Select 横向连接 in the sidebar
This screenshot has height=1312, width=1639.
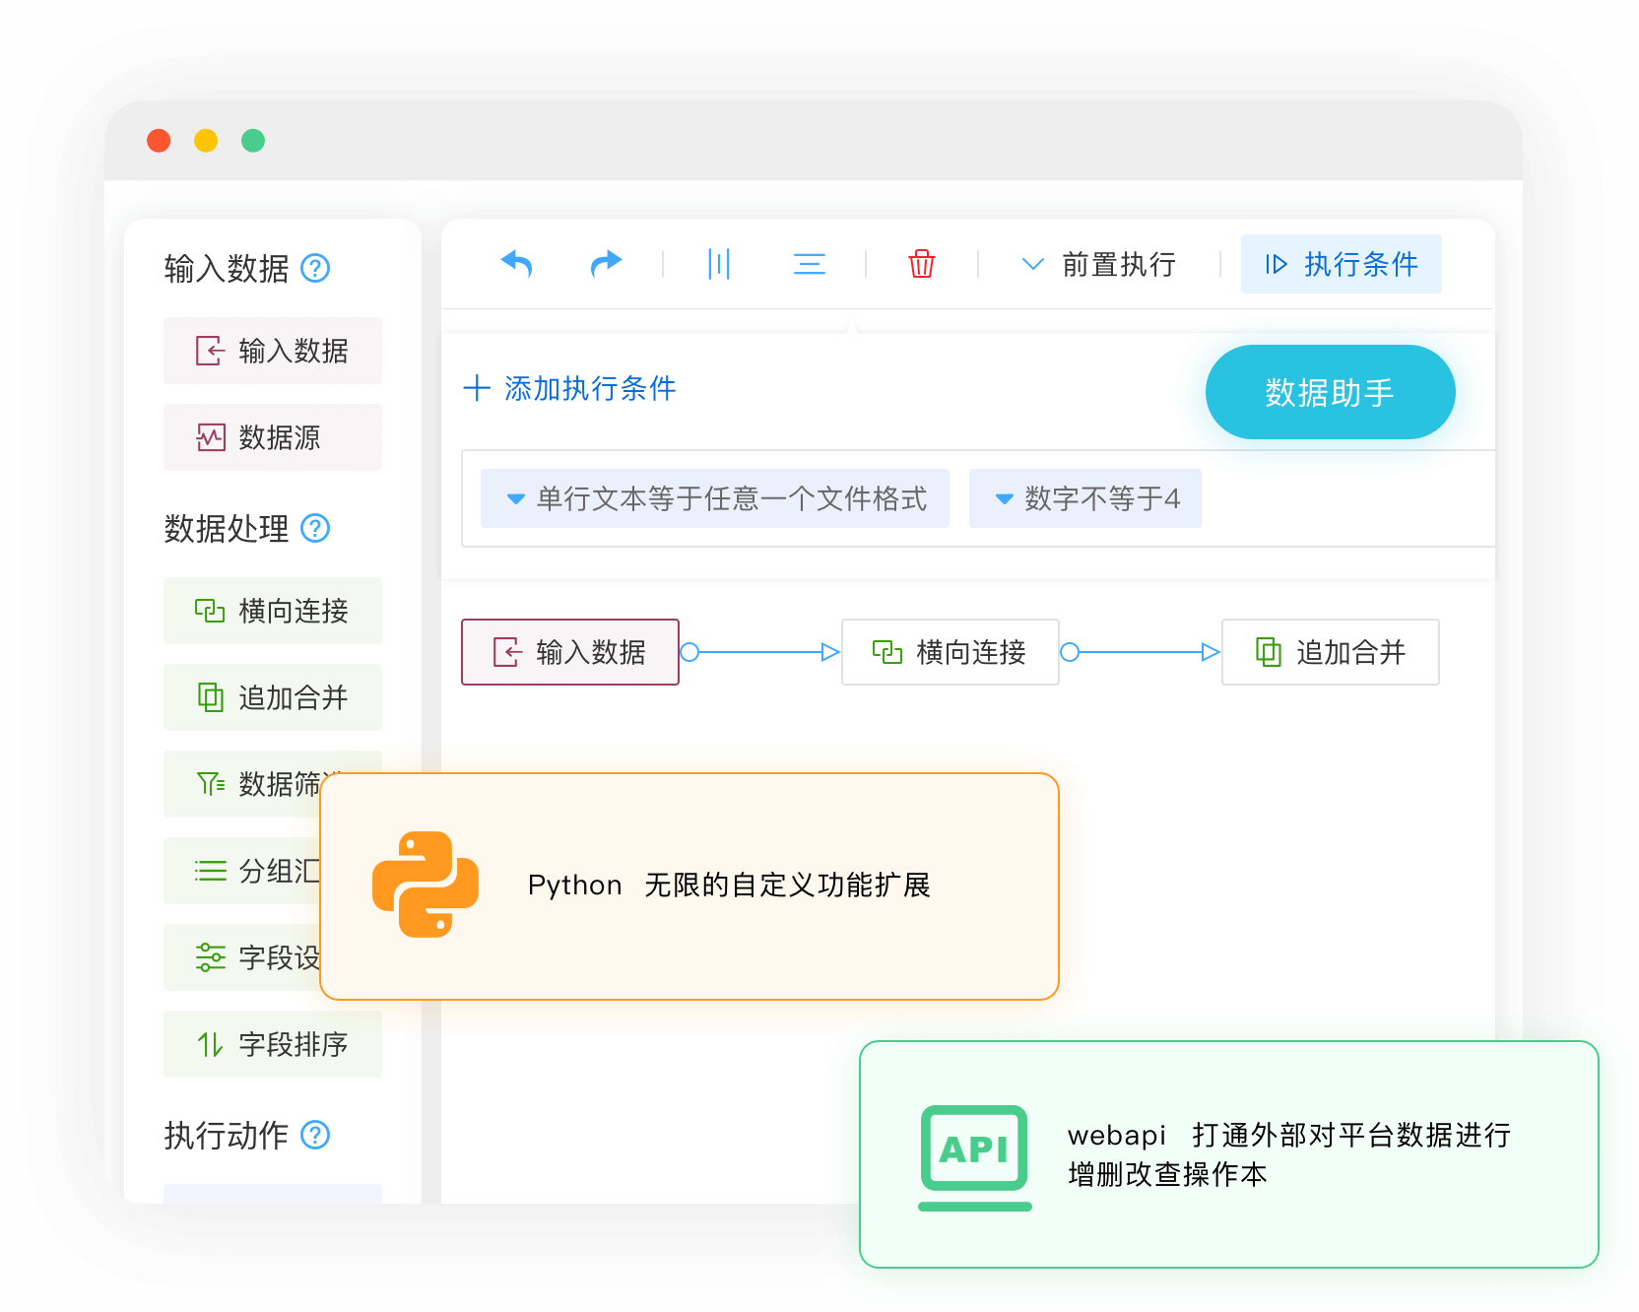pos(272,611)
